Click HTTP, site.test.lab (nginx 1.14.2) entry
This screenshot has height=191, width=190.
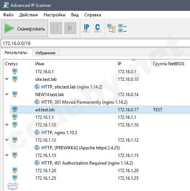(72, 87)
